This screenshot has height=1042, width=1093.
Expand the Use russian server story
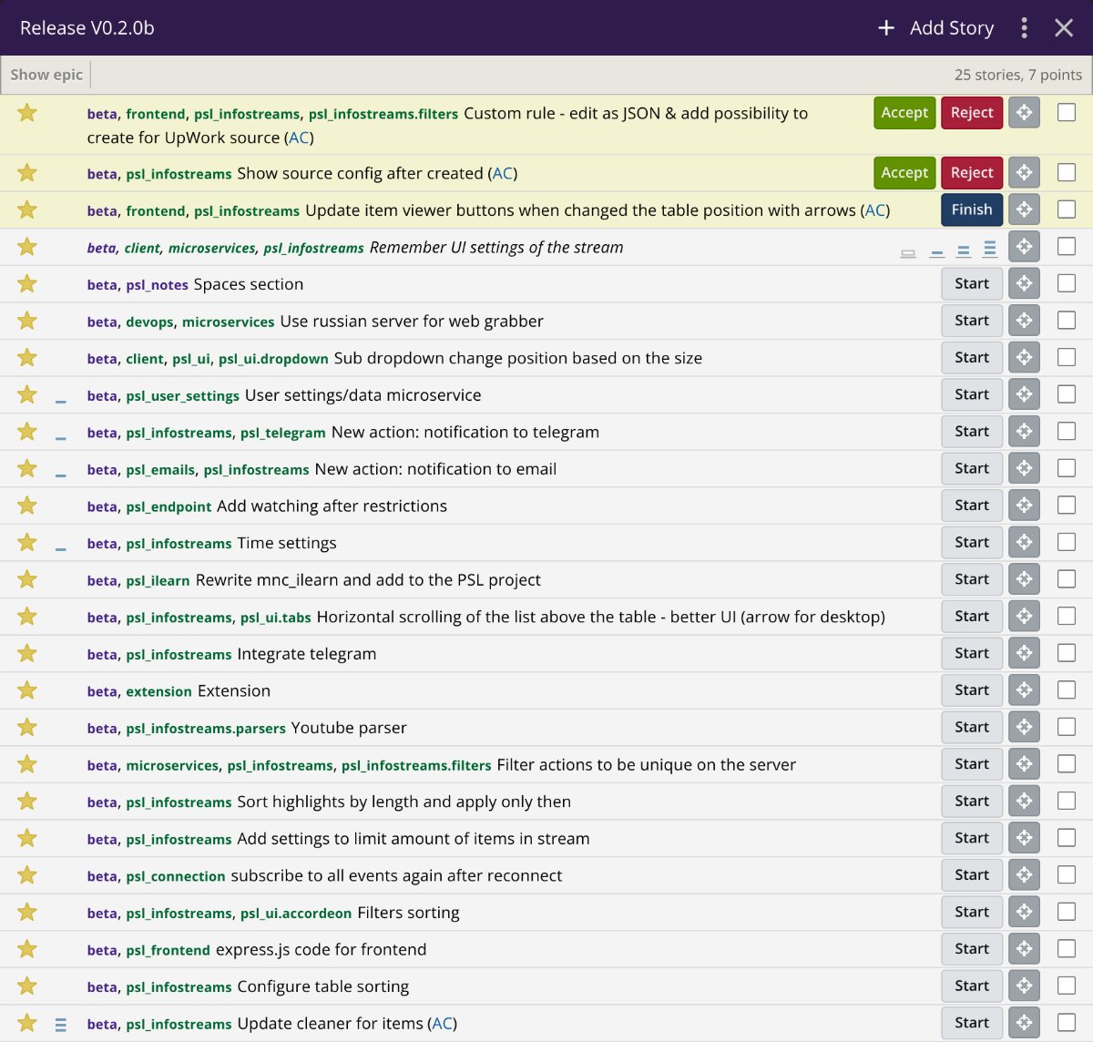tap(411, 322)
